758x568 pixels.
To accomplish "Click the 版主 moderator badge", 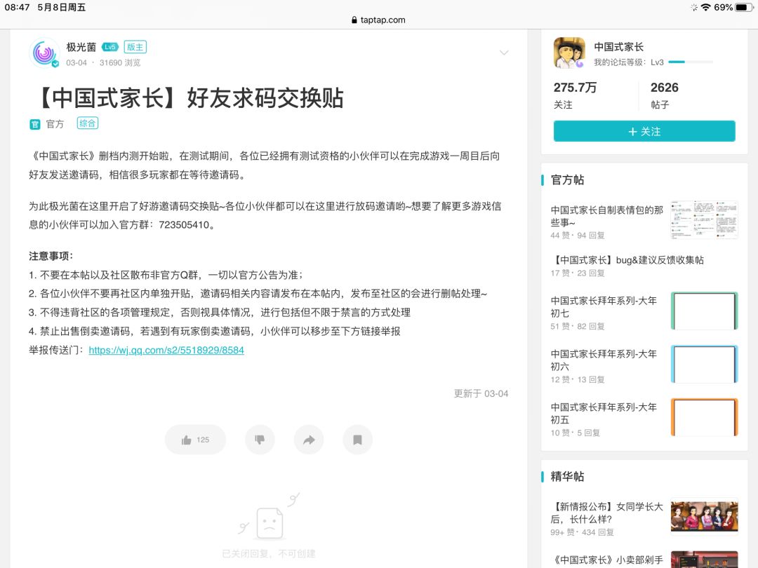I will (135, 47).
